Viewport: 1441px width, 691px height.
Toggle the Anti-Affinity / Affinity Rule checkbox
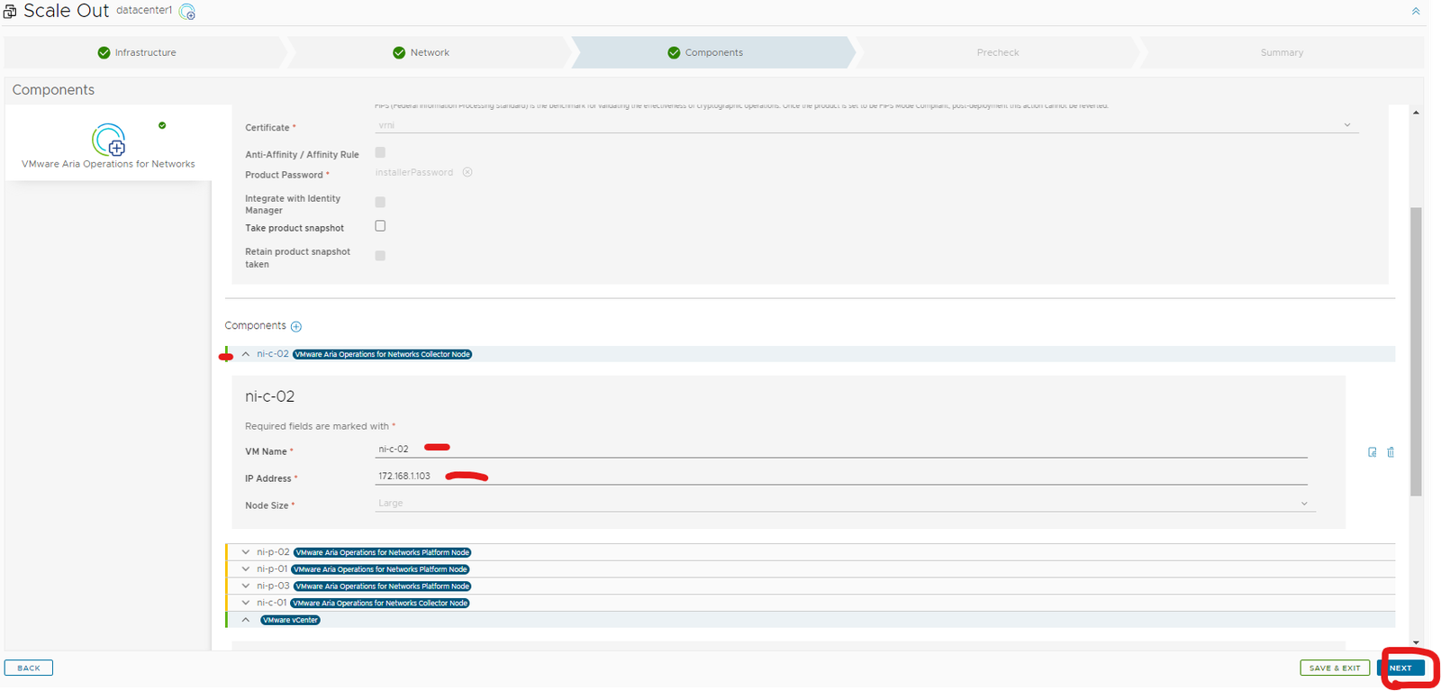380,152
